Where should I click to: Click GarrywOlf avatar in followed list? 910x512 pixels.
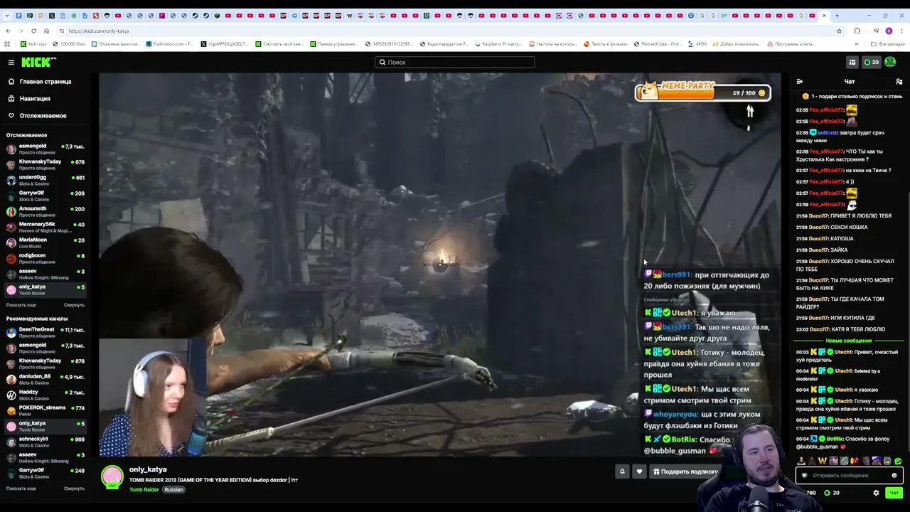11,196
